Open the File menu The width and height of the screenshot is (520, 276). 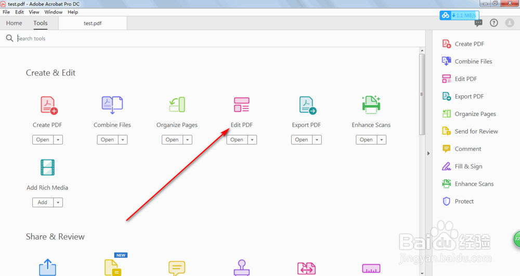(x=6, y=12)
